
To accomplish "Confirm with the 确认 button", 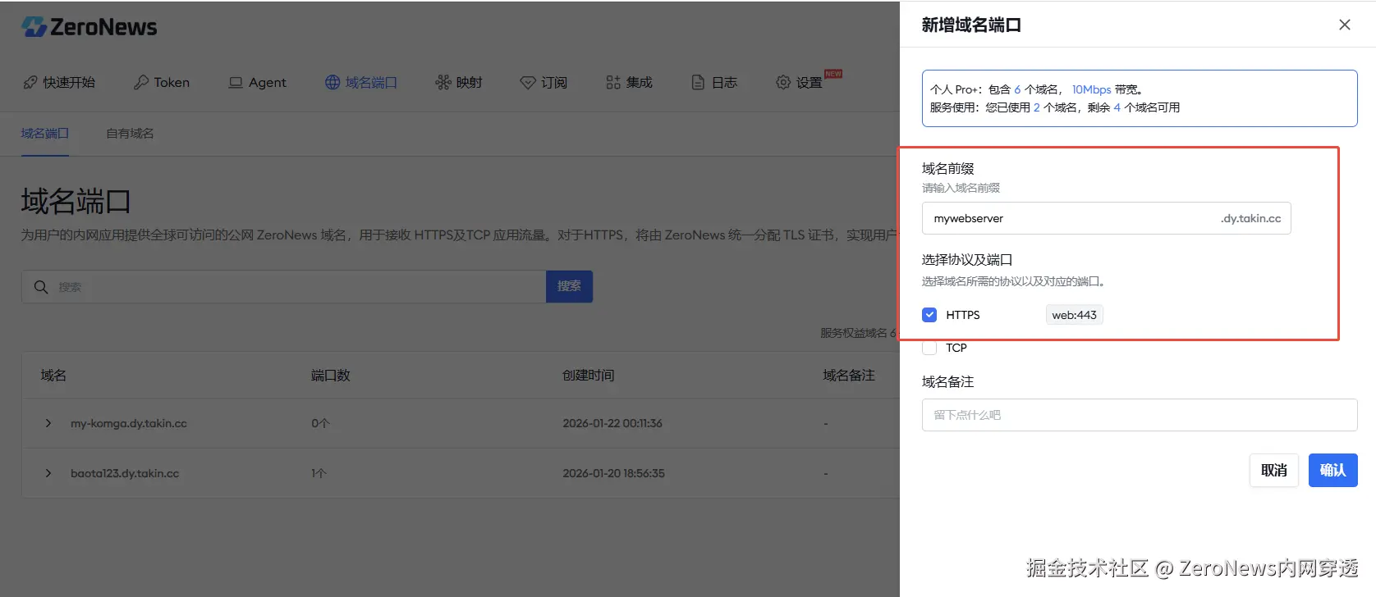I will coord(1332,470).
